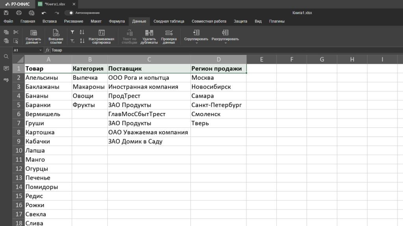Sort descending Z to A

click(x=82, y=41)
